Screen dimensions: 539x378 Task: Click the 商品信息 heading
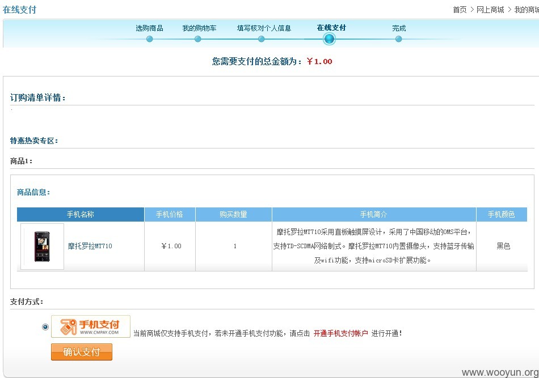pyautogui.click(x=33, y=192)
